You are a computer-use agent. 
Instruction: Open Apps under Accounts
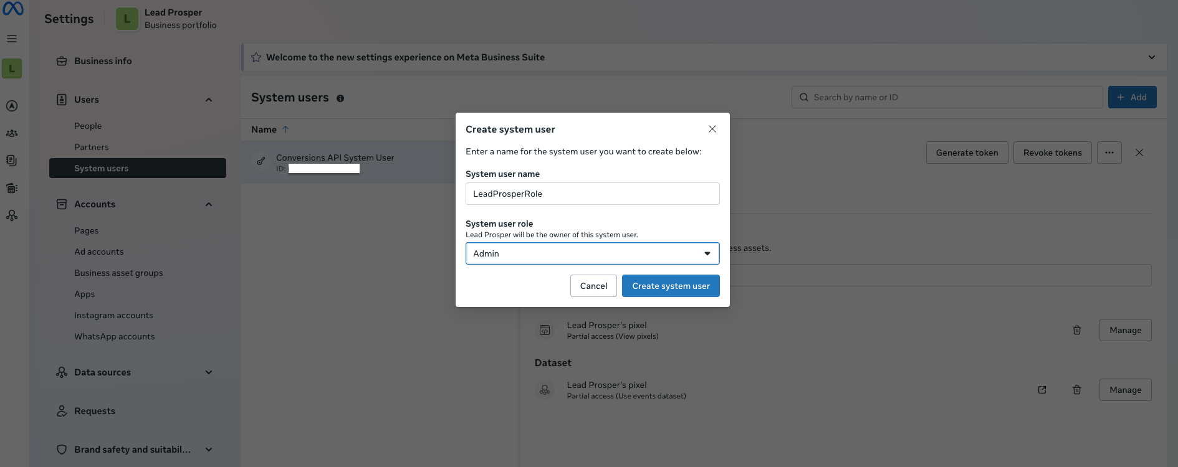(x=85, y=294)
